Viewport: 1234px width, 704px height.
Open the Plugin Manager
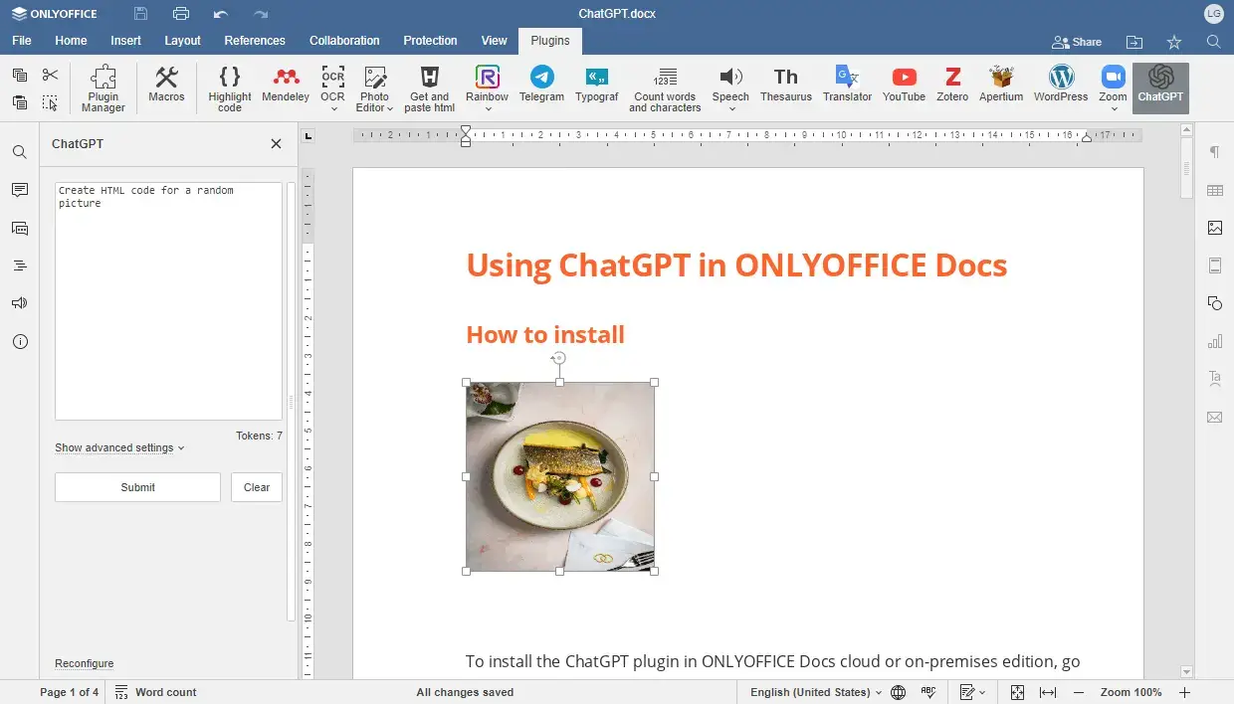[x=103, y=88]
